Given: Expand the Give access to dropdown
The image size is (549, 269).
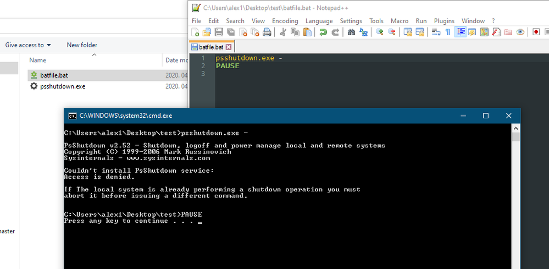Looking at the screenshot, I should click(x=28, y=45).
